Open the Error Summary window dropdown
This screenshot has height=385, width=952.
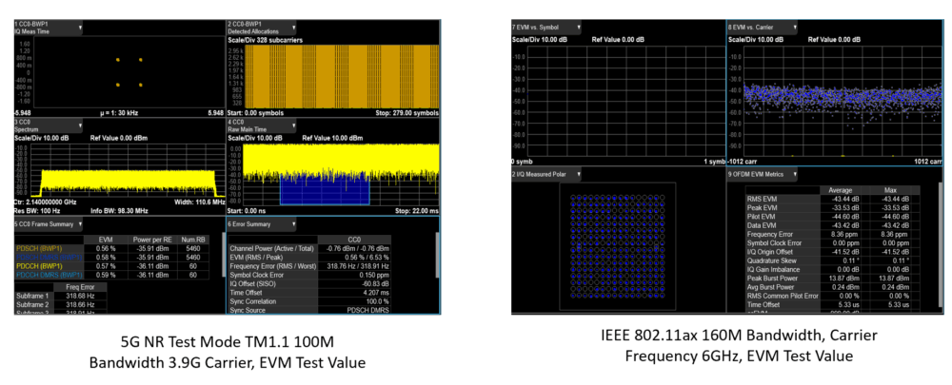(x=294, y=223)
